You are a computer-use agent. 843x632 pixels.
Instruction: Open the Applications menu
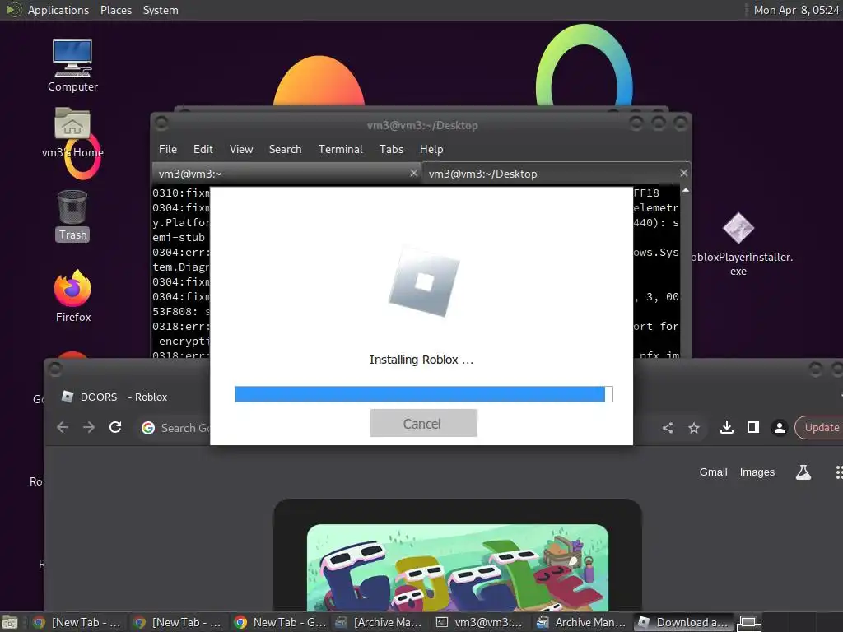point(58,10)
